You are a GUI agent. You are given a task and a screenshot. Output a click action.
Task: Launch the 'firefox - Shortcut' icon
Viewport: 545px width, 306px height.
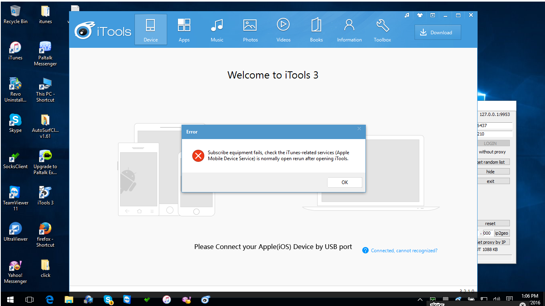[x=45, y=235]
